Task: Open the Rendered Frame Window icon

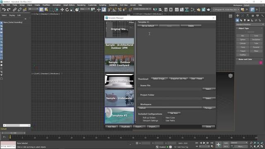Action: click(x=203, y=10)
